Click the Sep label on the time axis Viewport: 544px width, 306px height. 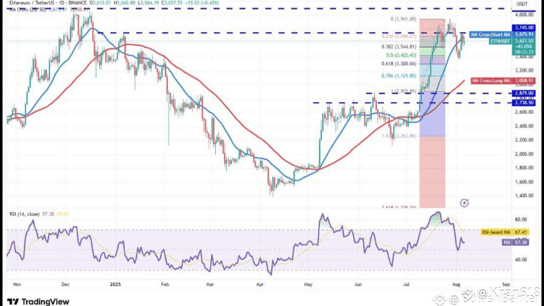pos(506,284)
